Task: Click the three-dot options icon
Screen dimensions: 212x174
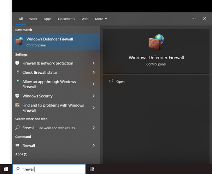Action: coord(194,19)
